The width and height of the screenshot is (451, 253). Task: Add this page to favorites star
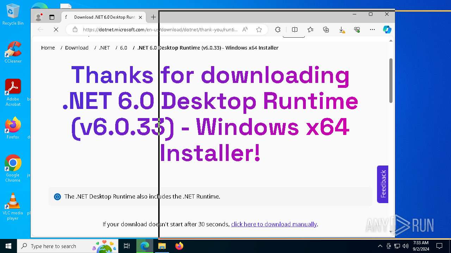coord(259,30)
